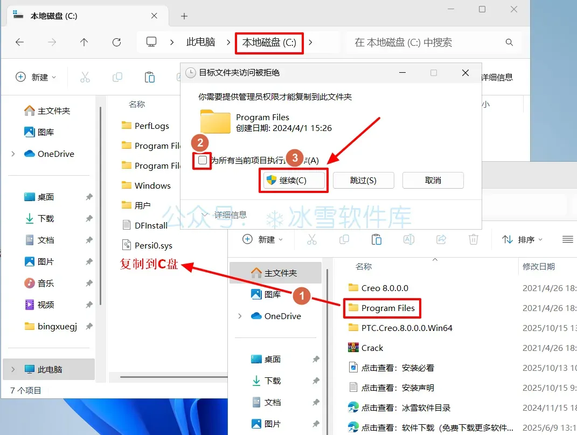This screenshot has height=435, width=577.
Task: Close the access denied dialog
Action: [x=465, y=73]
